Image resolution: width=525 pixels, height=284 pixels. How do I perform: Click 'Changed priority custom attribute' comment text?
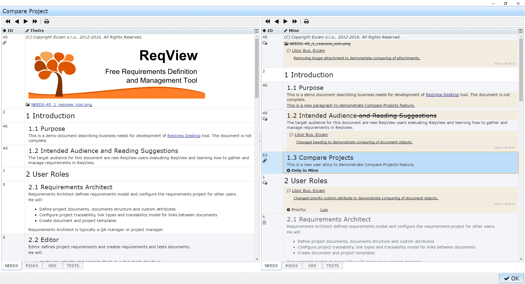pos(366,198)
